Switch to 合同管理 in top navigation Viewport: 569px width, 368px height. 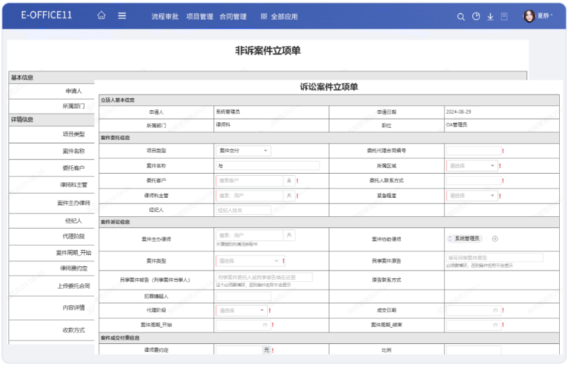(233, 16)
